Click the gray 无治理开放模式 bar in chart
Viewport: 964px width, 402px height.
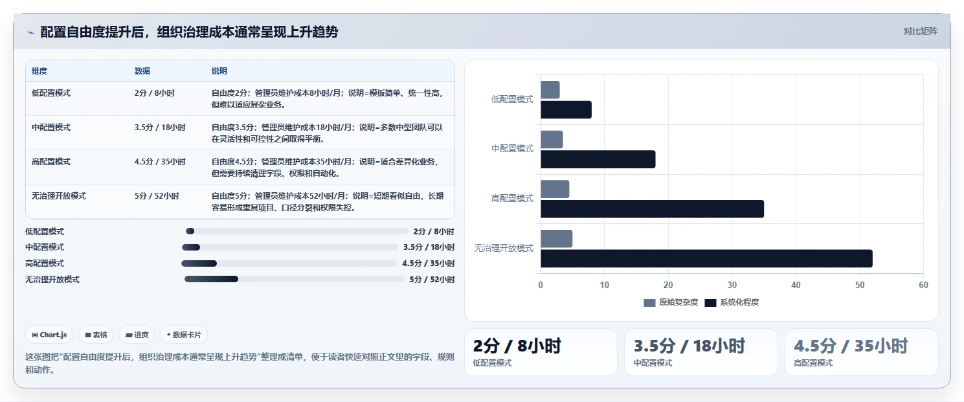pos(556,238)
